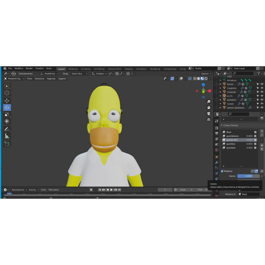The width and height of the screenshot is (265, 265).
Task: Click the red X axis gizmo
Action: [210, 91]
